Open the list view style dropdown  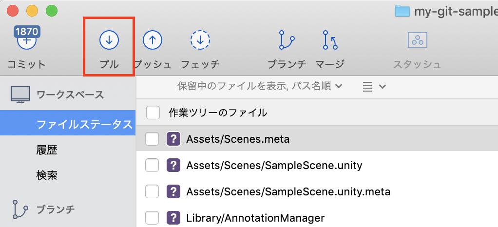tap(374, 87)
